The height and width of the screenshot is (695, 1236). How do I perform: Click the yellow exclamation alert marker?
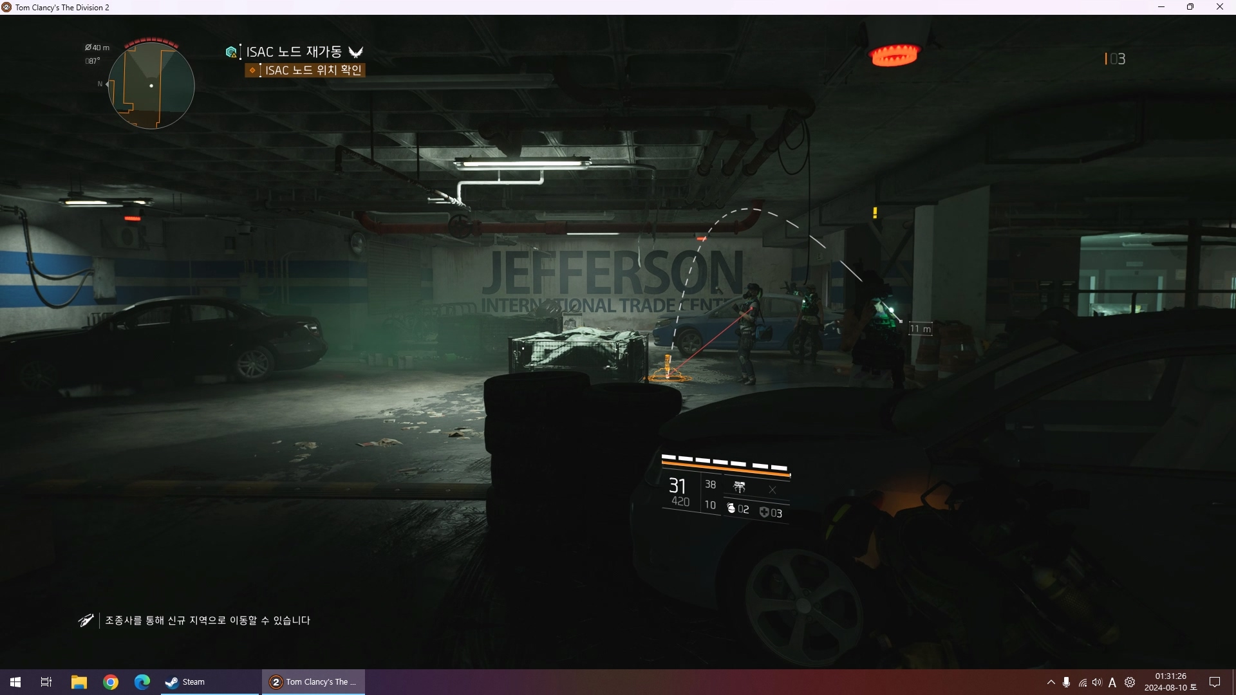pyautogui.click(x=875, y=213)
